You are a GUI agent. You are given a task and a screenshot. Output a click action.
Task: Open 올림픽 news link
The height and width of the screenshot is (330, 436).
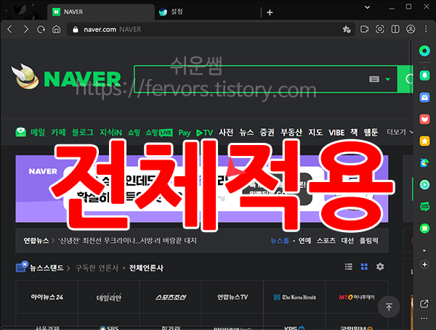(x=368, y=240)
